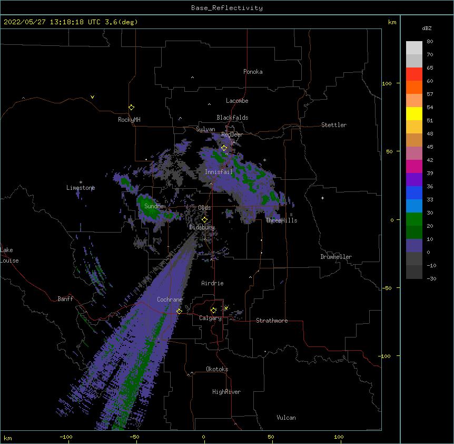Click the Banff label
Image resolution: width=454 pixels, height=444 pixels.
point(65,299)
